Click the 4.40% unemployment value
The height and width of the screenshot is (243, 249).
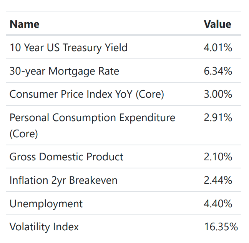click(218, 203)
